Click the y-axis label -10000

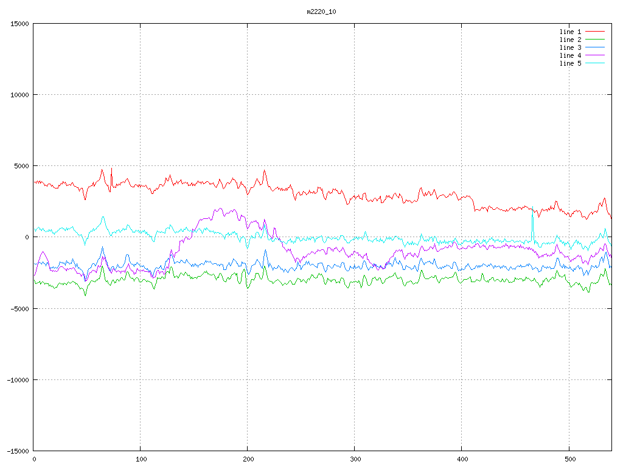[18, 380]
